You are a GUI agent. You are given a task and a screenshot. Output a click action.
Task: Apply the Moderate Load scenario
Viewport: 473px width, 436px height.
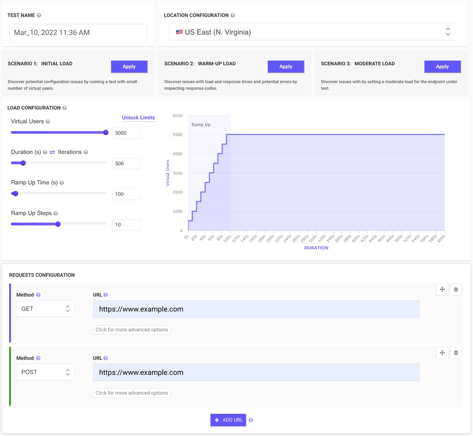[x=442, y=66]
